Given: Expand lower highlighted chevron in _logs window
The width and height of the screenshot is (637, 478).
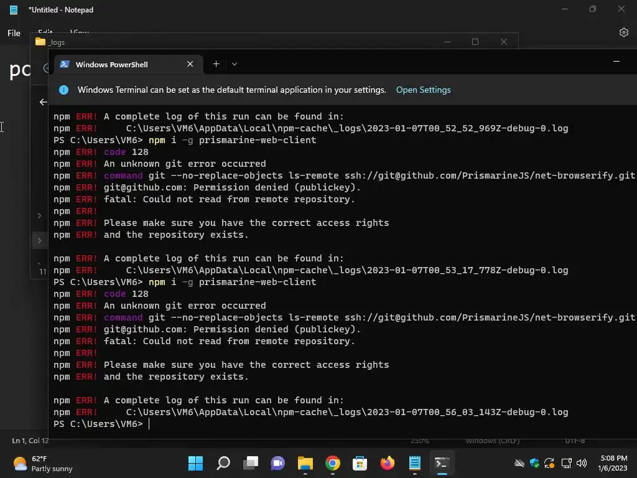Looking at the screenshot, I should click(39, 241).
